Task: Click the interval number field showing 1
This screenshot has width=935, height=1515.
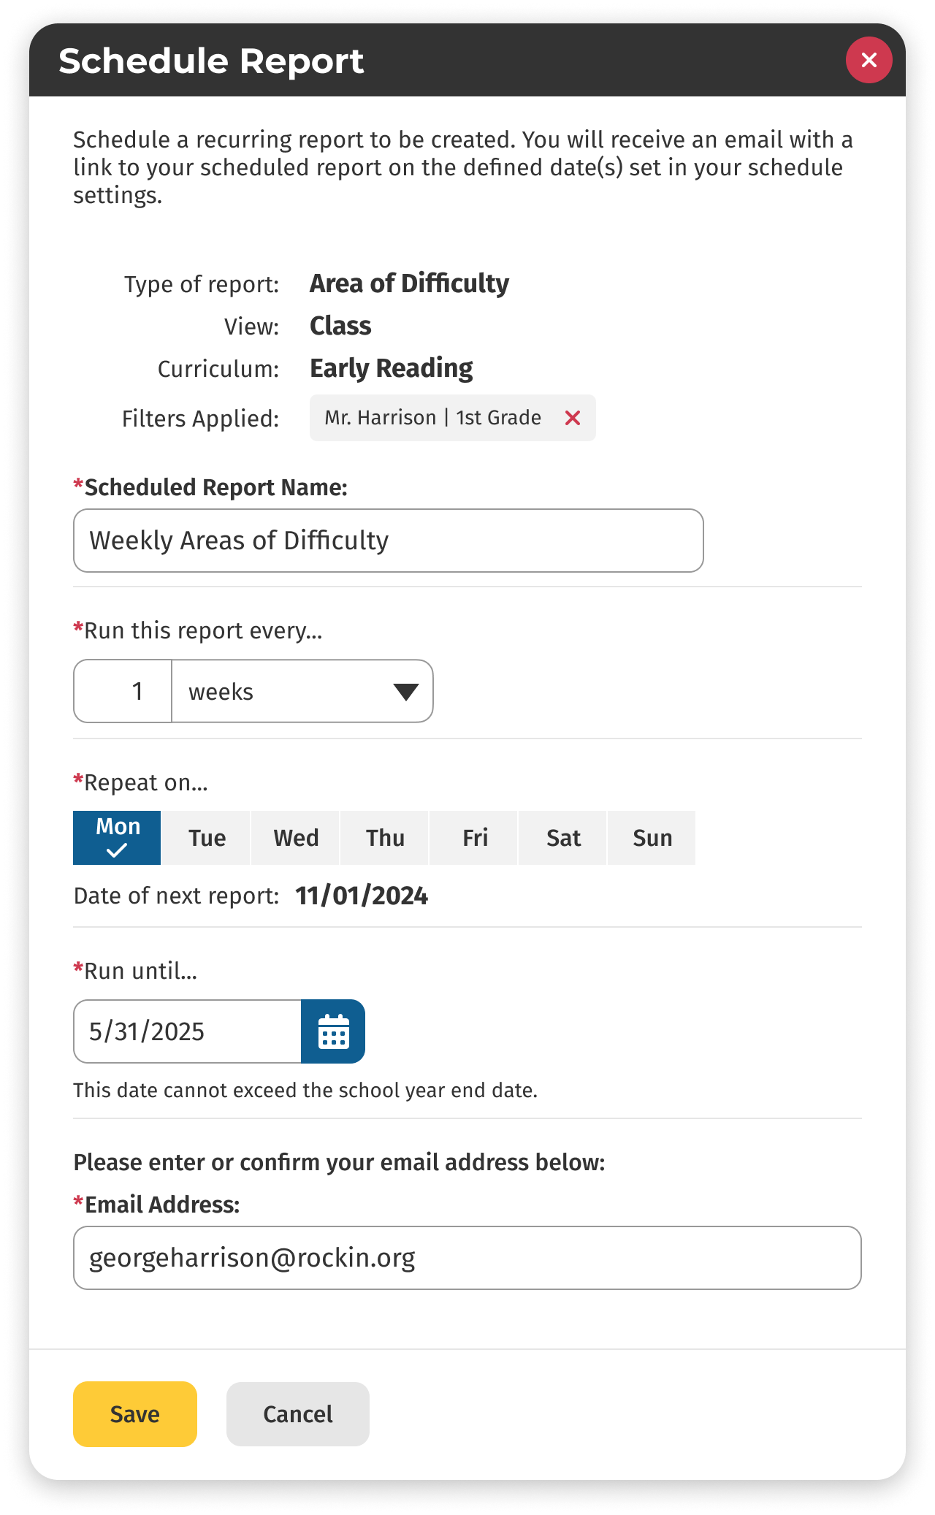Action: [123, 692]
